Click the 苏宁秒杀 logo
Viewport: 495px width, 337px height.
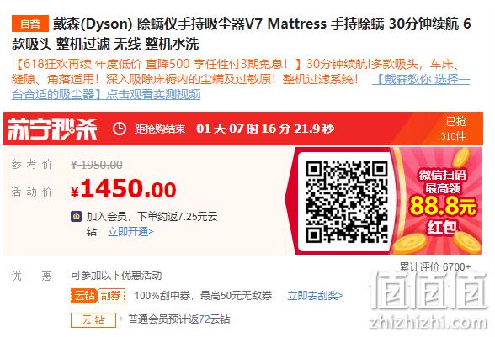tap(52, 129)
